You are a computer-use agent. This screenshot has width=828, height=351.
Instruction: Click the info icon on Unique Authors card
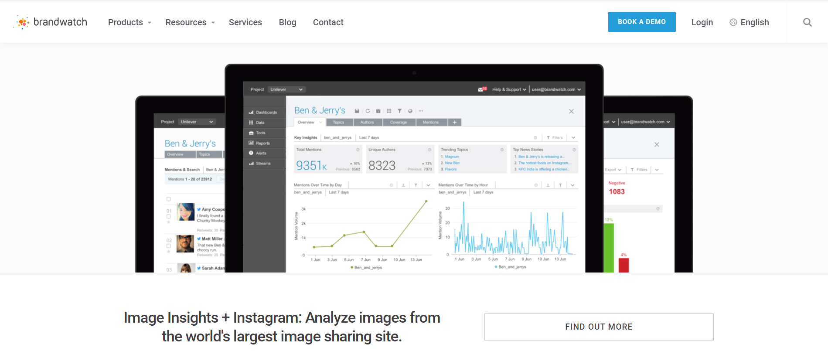click(x=429, y=150)
